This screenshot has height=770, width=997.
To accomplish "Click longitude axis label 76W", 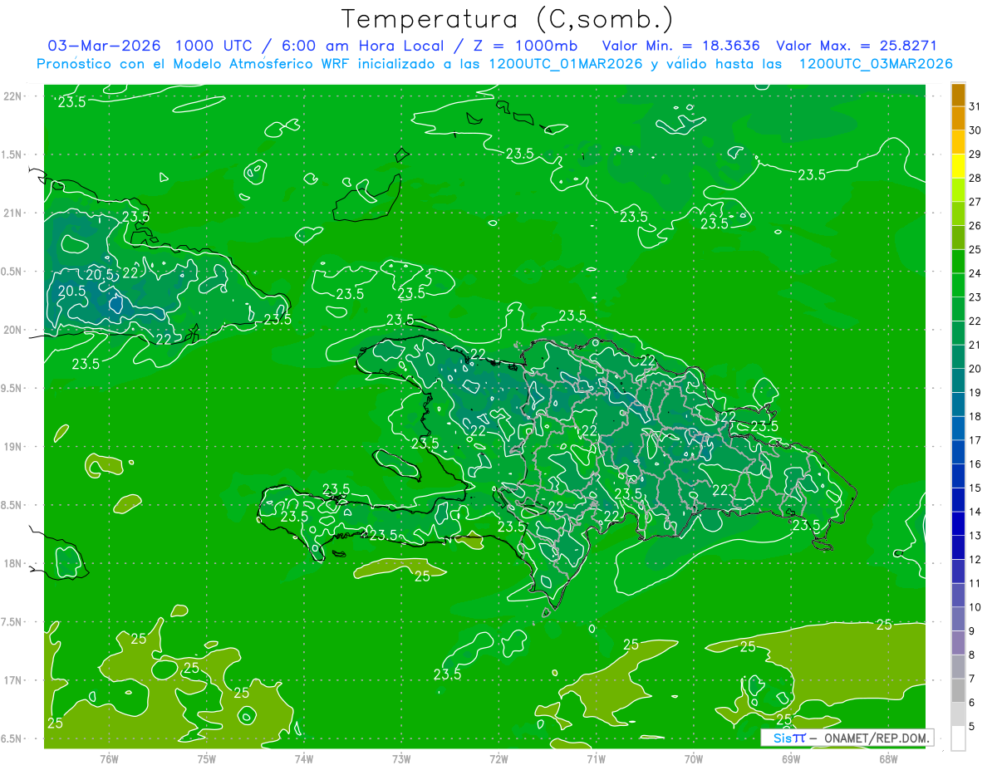I will pyautogui.click(x=109, y=758).
